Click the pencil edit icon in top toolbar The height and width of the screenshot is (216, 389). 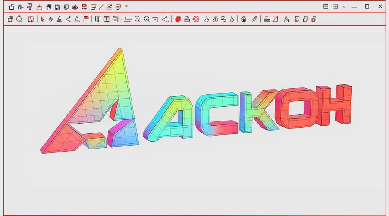(x=109, y=6)
